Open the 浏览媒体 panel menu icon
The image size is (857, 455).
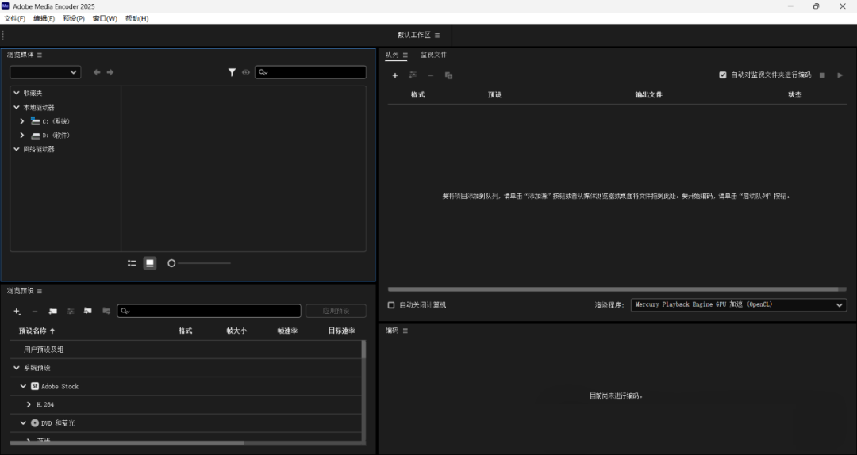click(x=40, y=55)
